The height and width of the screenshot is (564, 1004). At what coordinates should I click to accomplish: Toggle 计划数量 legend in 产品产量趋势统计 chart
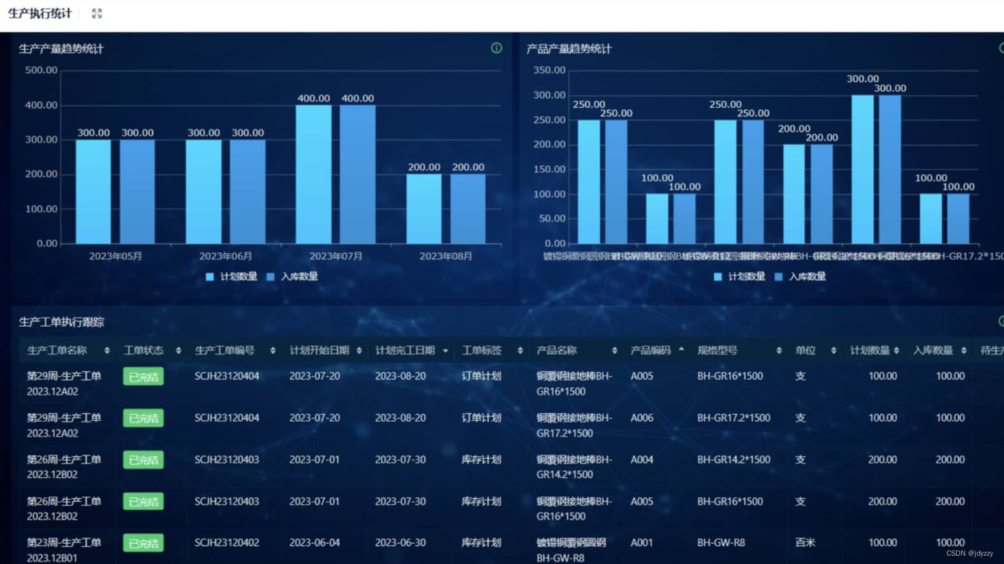[x=739, y=276]
